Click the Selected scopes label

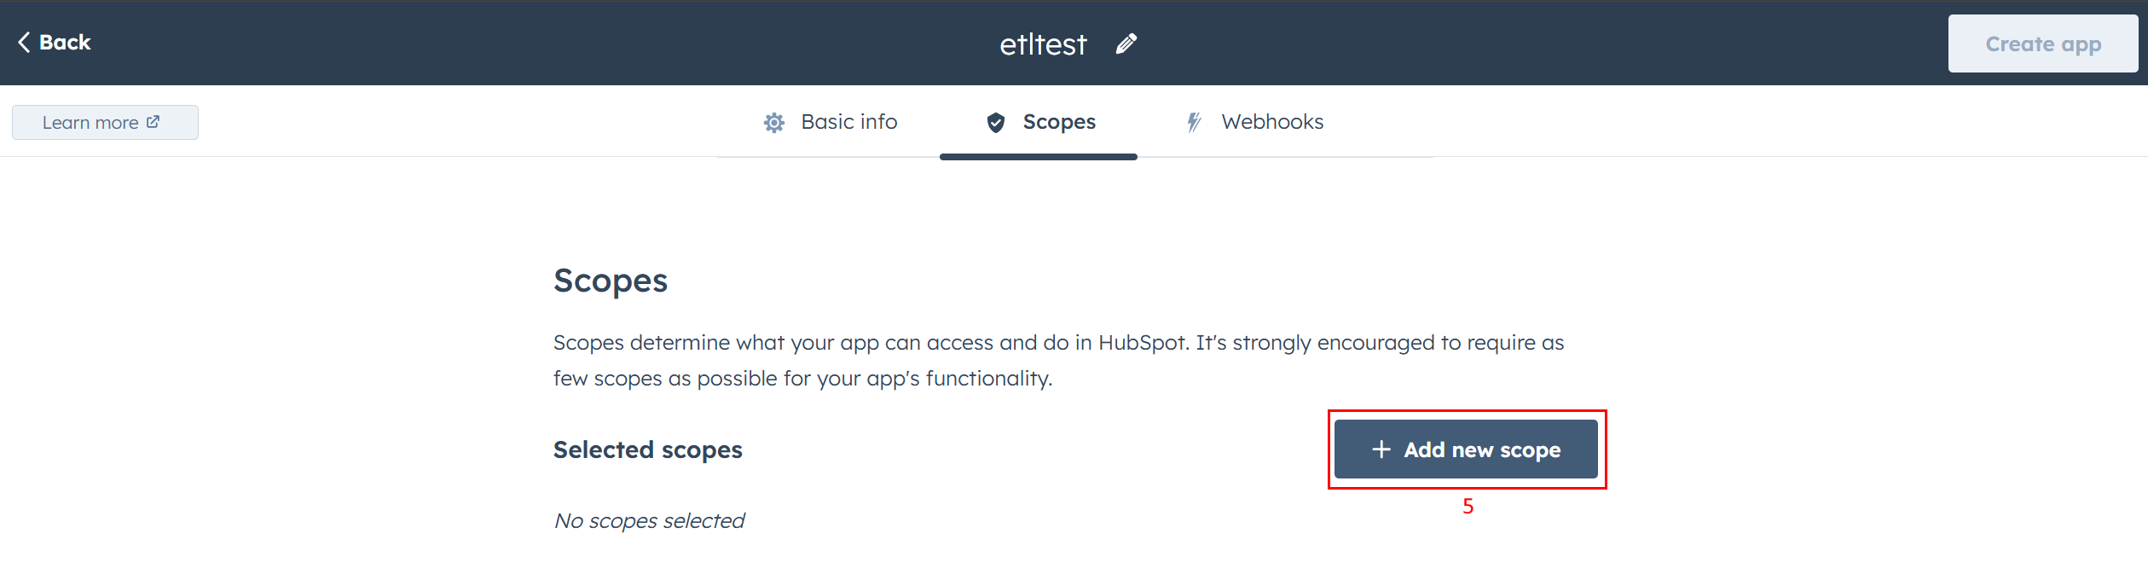click(647, 449)
